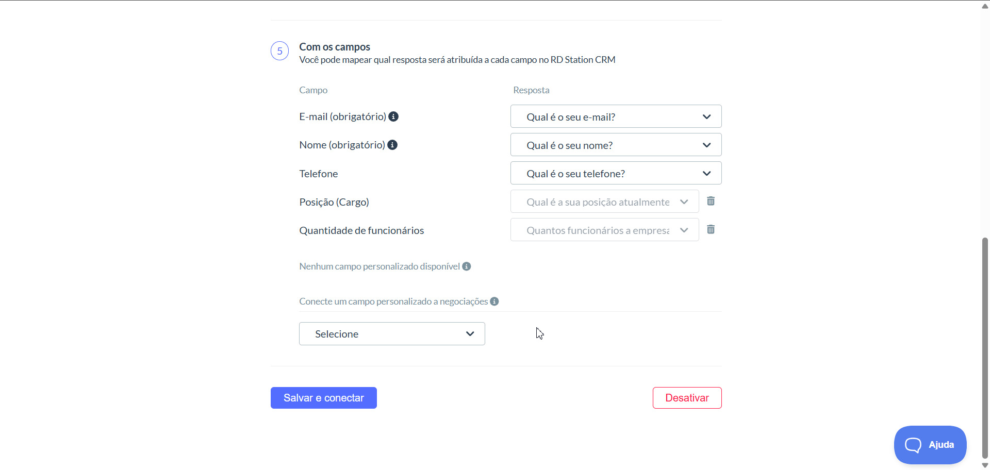Open the 'Qual é o seu e-mail?' dropdown
This screenshot has height=470, width=990.
click(616, 116)
